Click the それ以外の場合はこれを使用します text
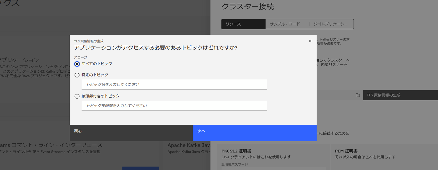The image size is (438, 170). (365, 157)
